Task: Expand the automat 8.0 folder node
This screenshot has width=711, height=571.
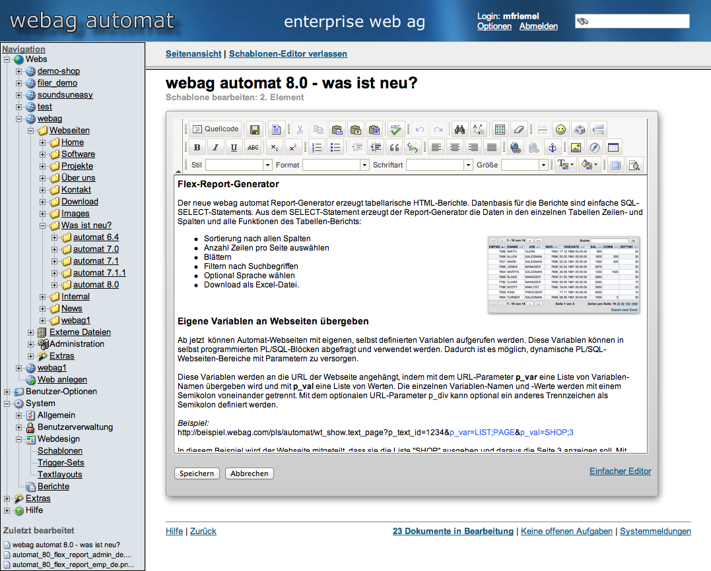Action: pos(54,285)
